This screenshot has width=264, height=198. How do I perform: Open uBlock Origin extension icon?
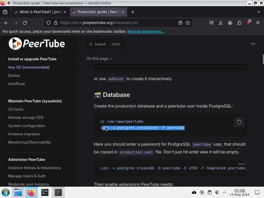point(249,22)
